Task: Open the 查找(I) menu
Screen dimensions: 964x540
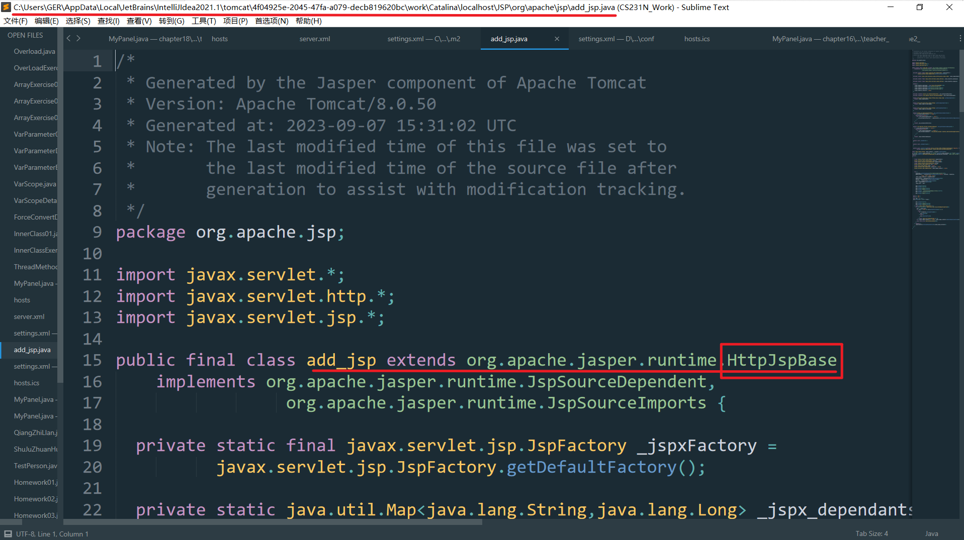Action: tap(109, 21)
